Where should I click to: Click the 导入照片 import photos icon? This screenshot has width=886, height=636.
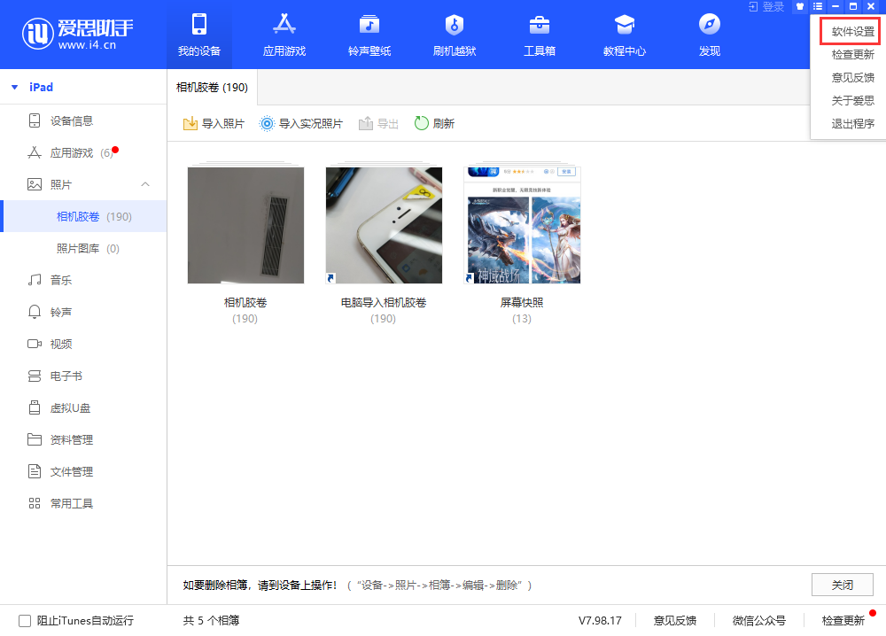190,124
